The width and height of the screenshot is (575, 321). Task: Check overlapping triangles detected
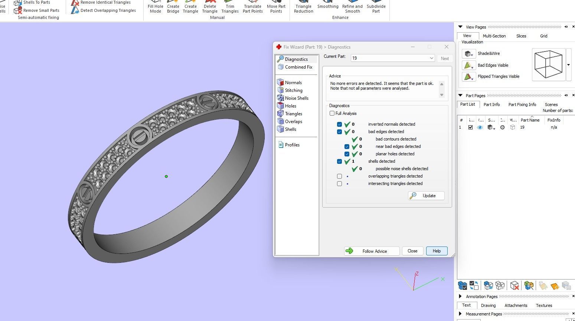point(339,176)
